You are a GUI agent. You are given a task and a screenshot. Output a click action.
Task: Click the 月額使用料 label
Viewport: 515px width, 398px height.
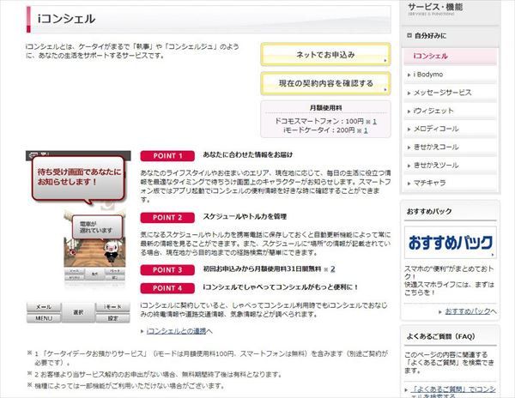325,107
